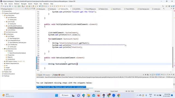Viewport: 175px width, 98px height.
Task: Select SeleniumReusable.java in Package Explorer
Action: (16, 28)
